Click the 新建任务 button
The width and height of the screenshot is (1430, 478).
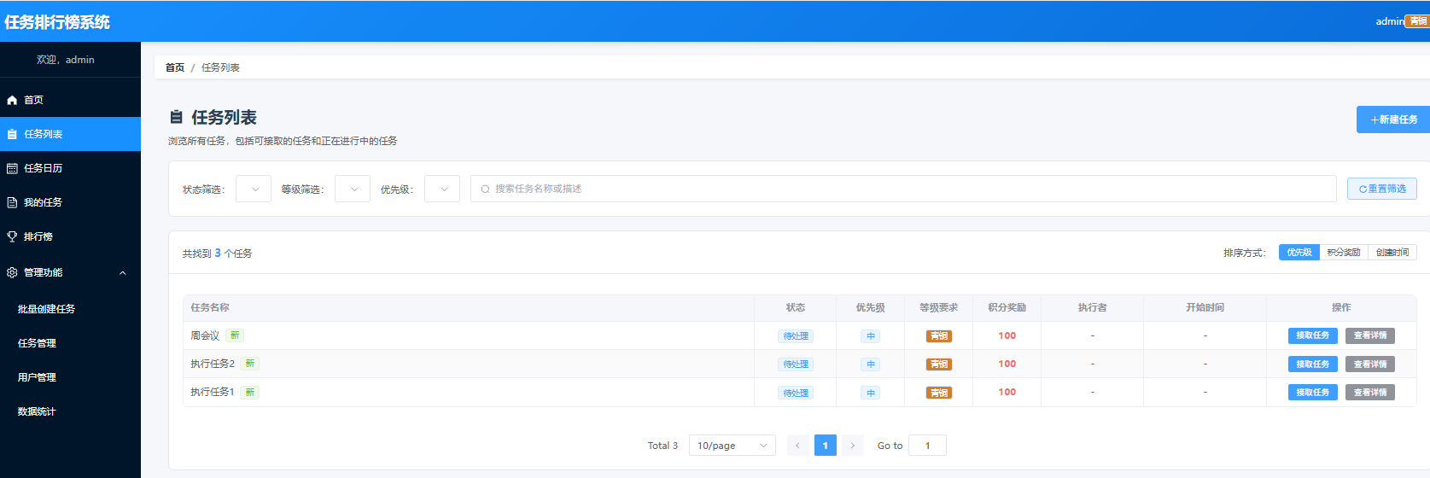tap(1393, 119)
